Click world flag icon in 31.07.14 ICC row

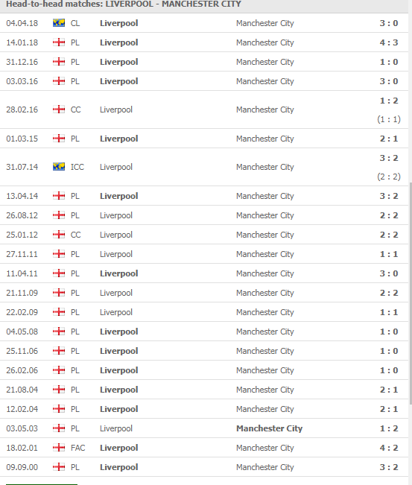(x=59, y=167)
